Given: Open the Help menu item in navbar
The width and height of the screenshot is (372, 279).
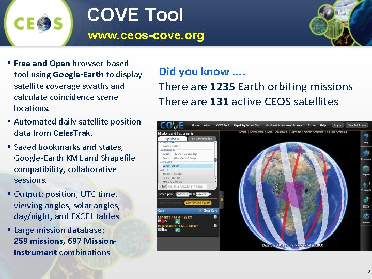Looking at the screenshot, I should click(x=323, y=125).
